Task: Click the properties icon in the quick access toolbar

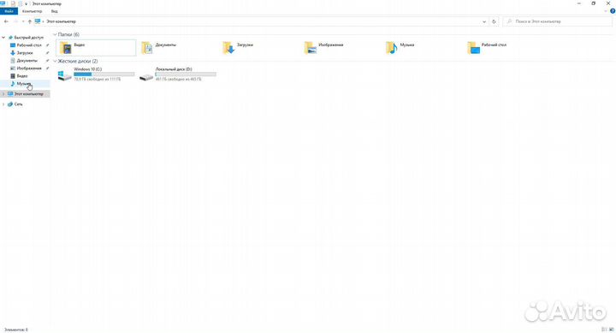Action: 13,3
